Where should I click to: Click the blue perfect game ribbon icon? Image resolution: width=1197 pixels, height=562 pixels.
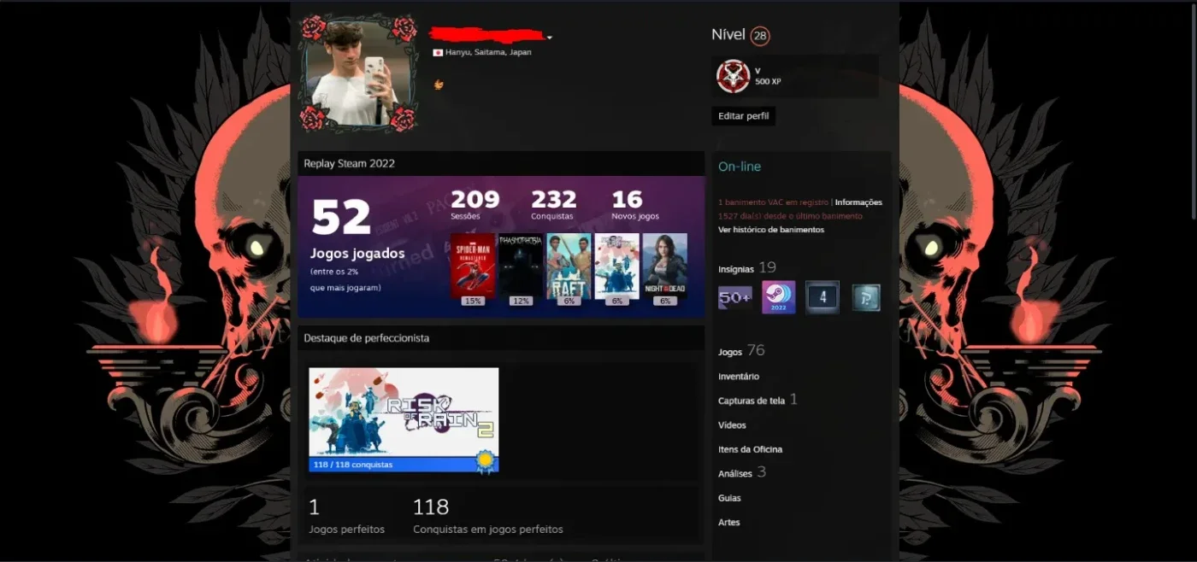tap(486, 462)
